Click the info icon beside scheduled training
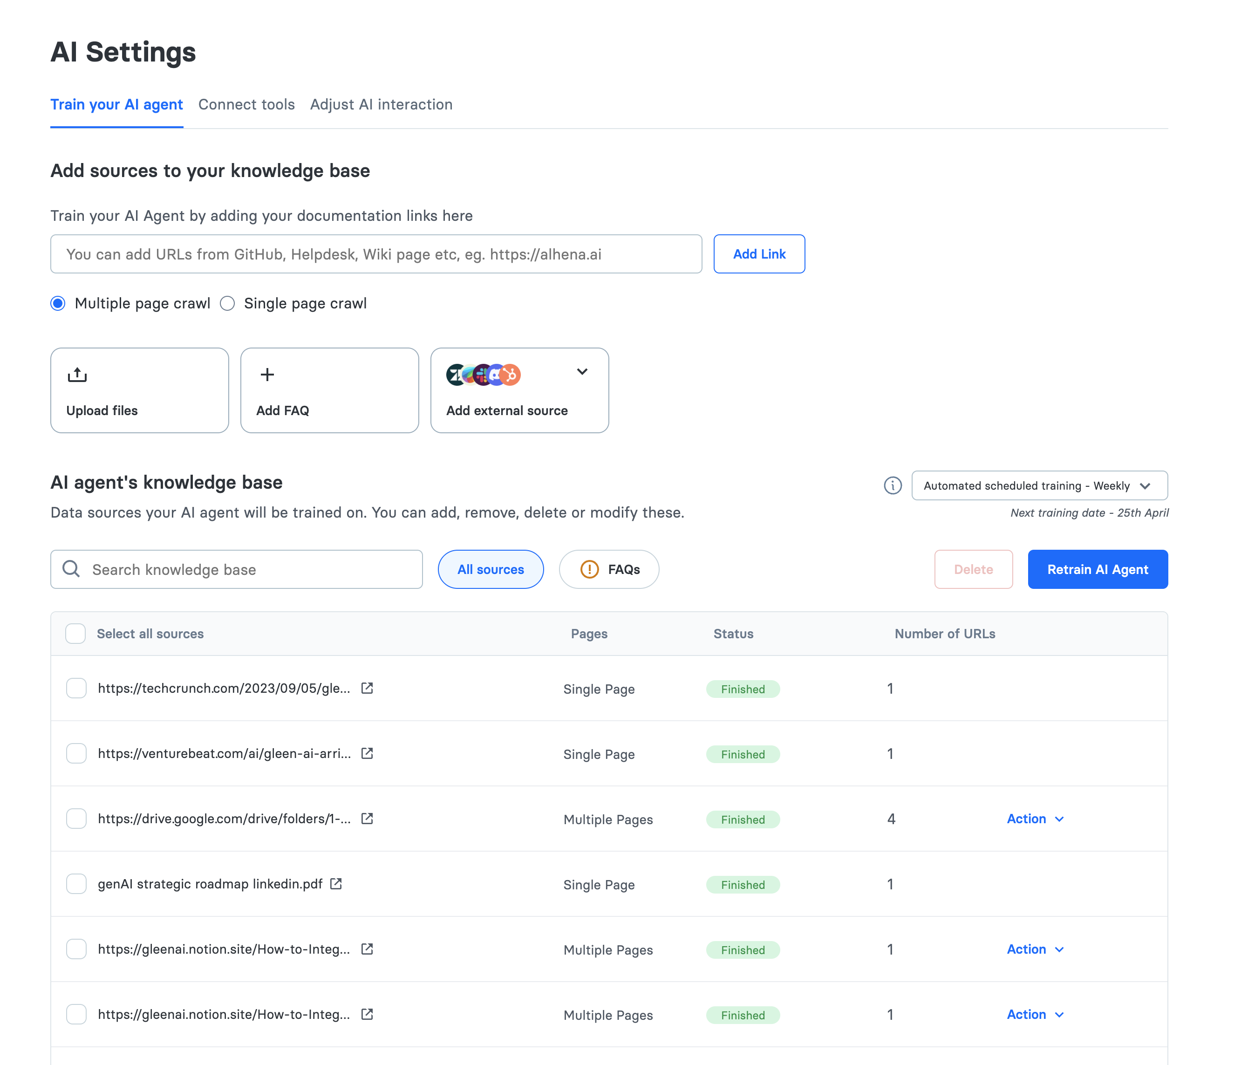 (893, 485)
